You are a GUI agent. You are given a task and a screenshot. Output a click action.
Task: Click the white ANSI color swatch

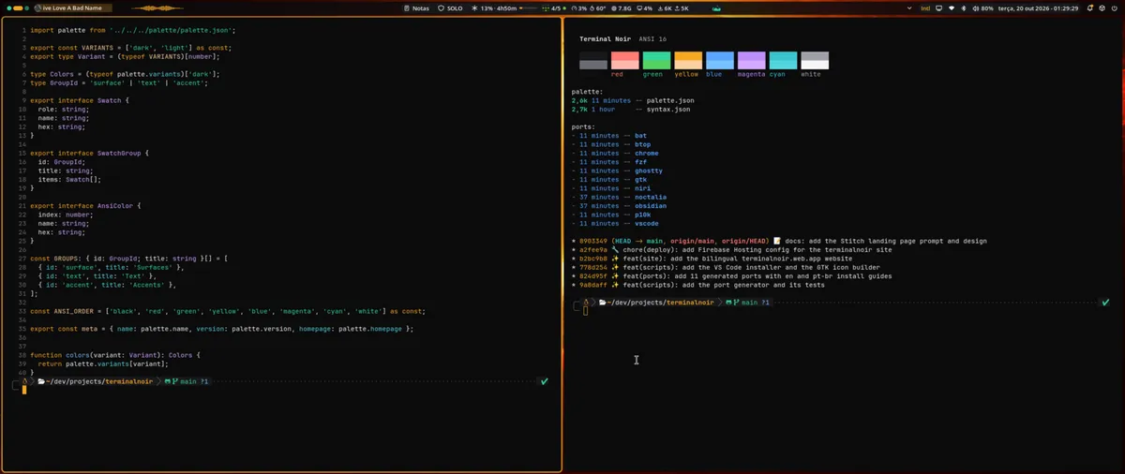tap(815, 61)
